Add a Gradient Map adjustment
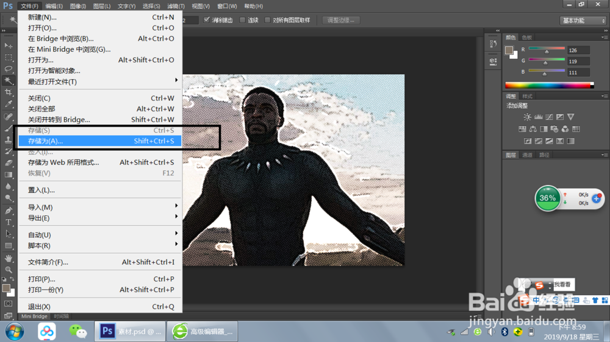This screenshot has width=610, height=342. coord(571,141)
